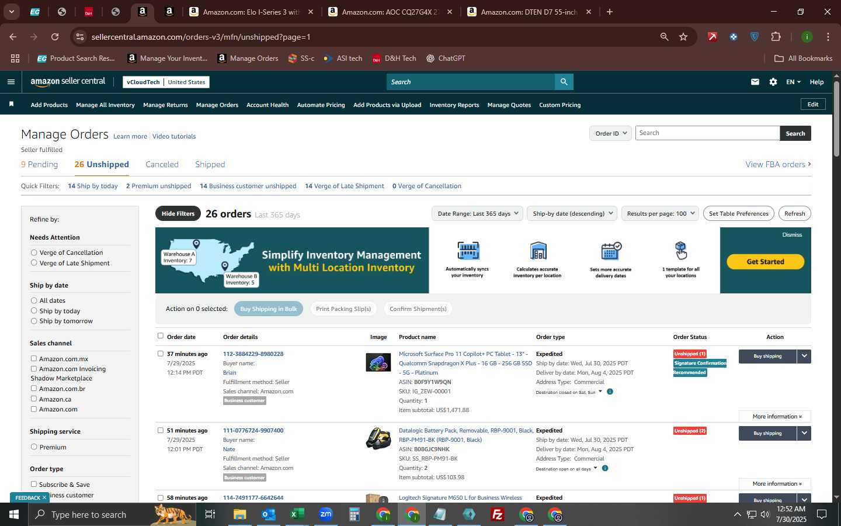Open new browser tab with plus icon

(610, 12)
